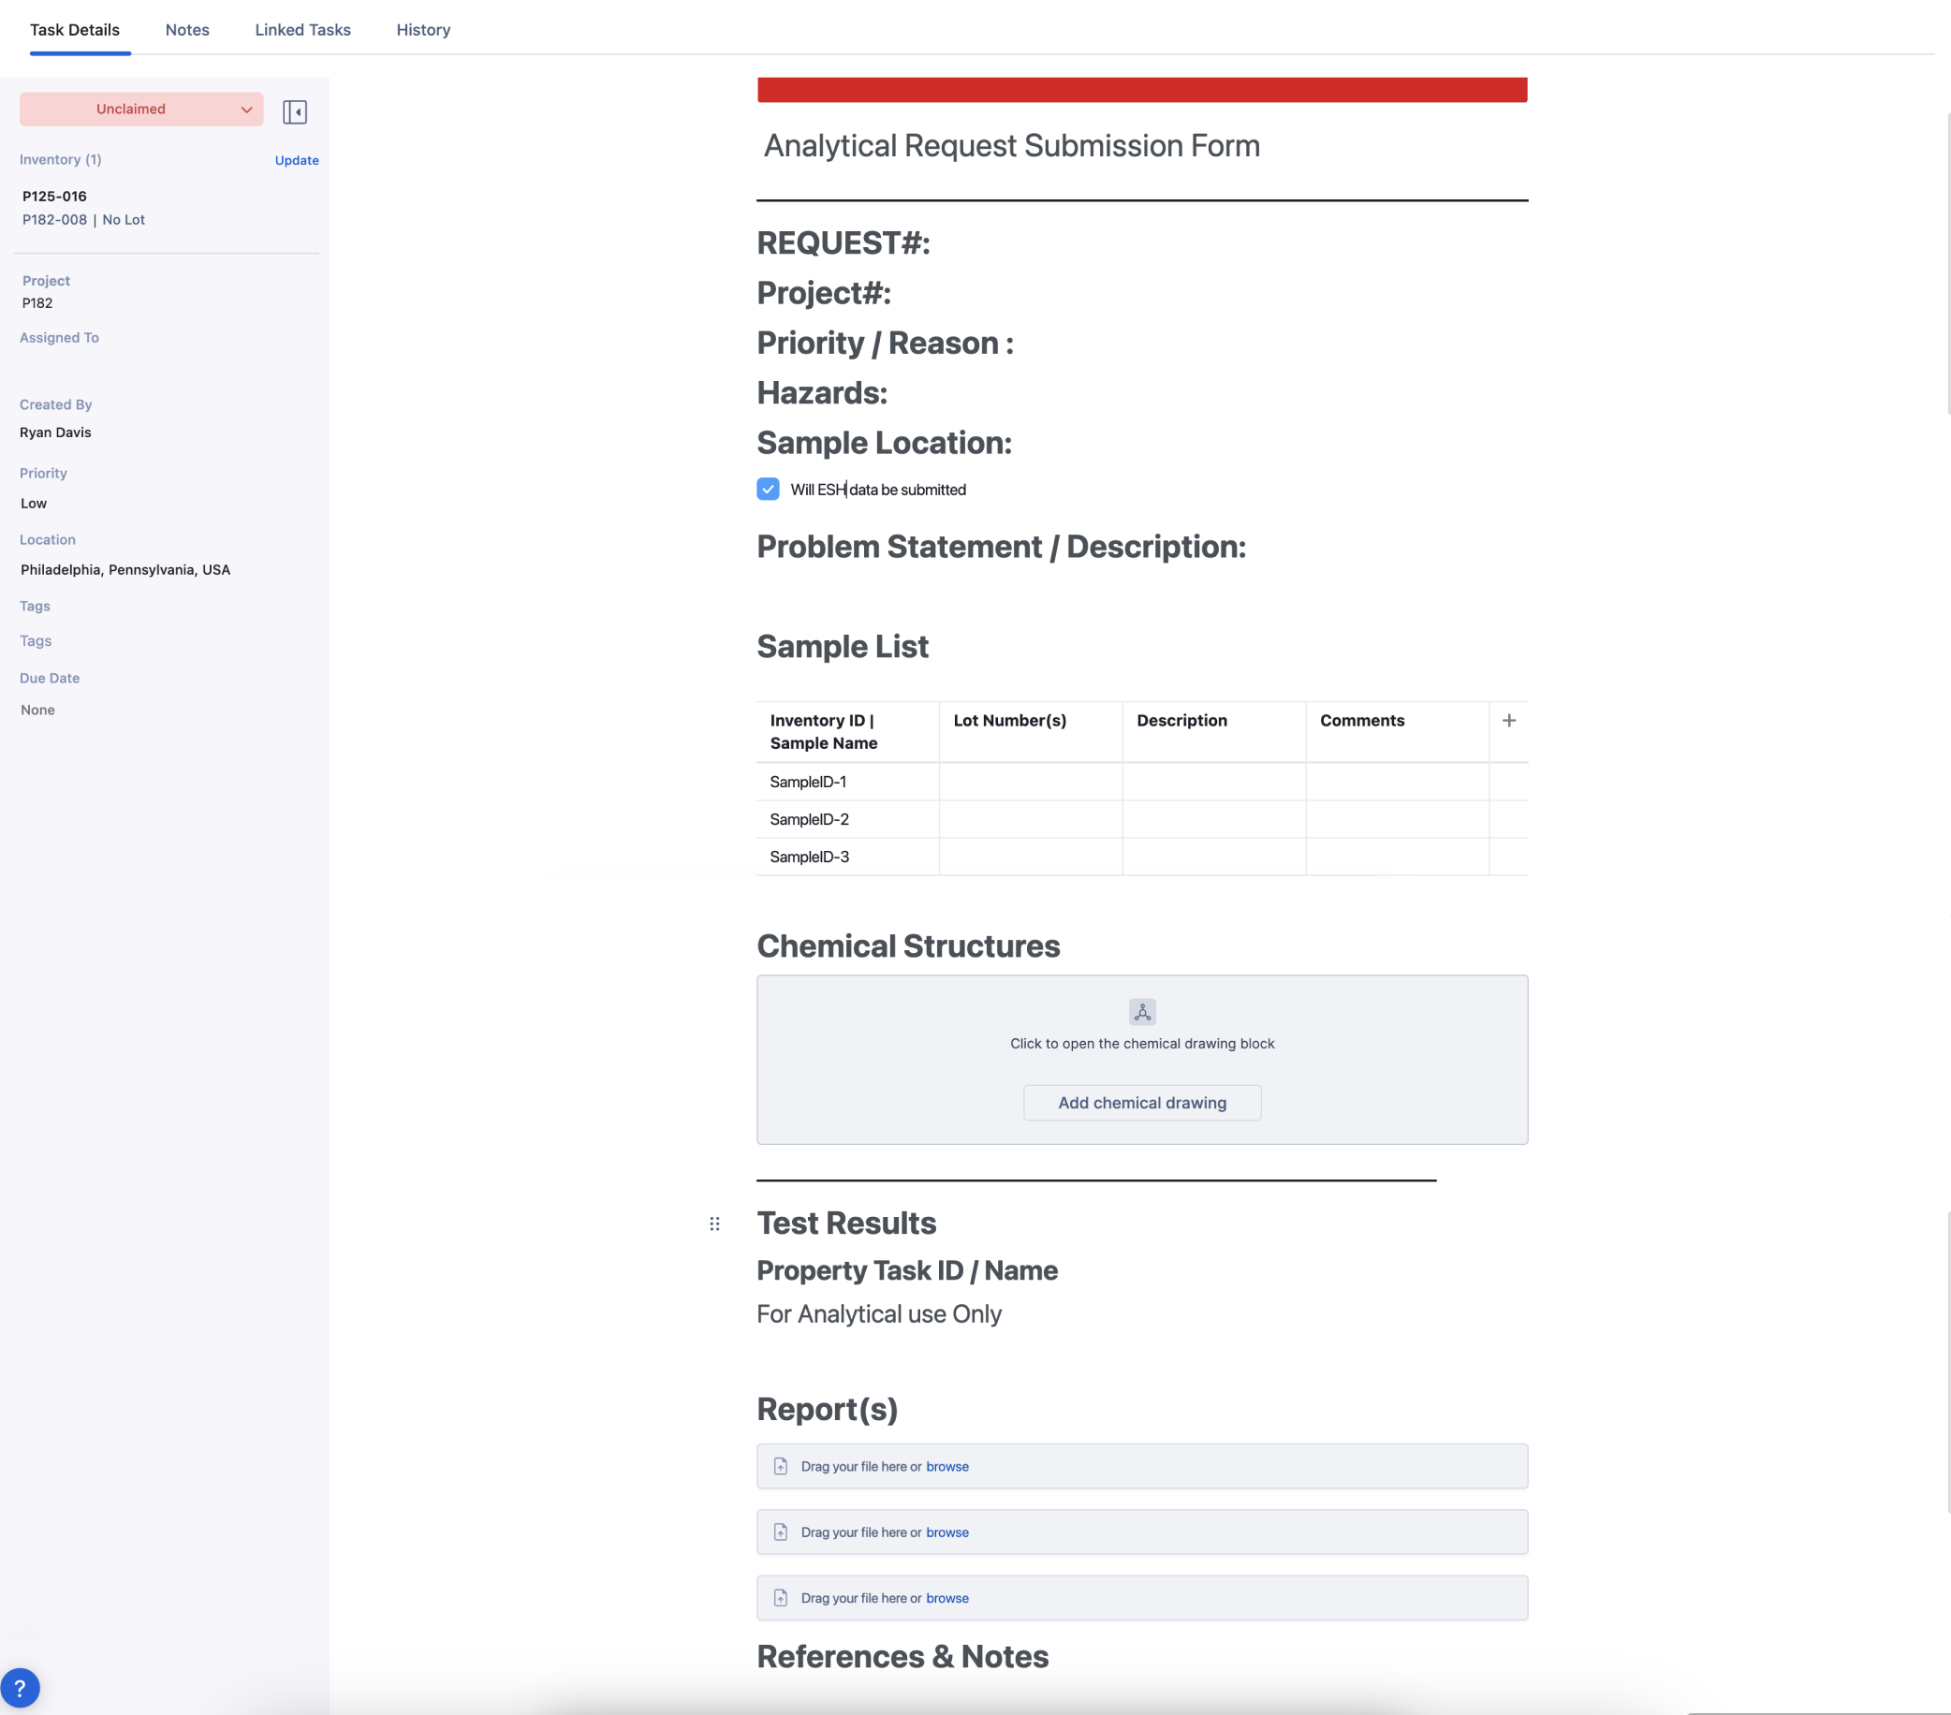Open the Unclaimed status dropdown
Viewport: 1951px width, 1715px height.
click(141, 109)
